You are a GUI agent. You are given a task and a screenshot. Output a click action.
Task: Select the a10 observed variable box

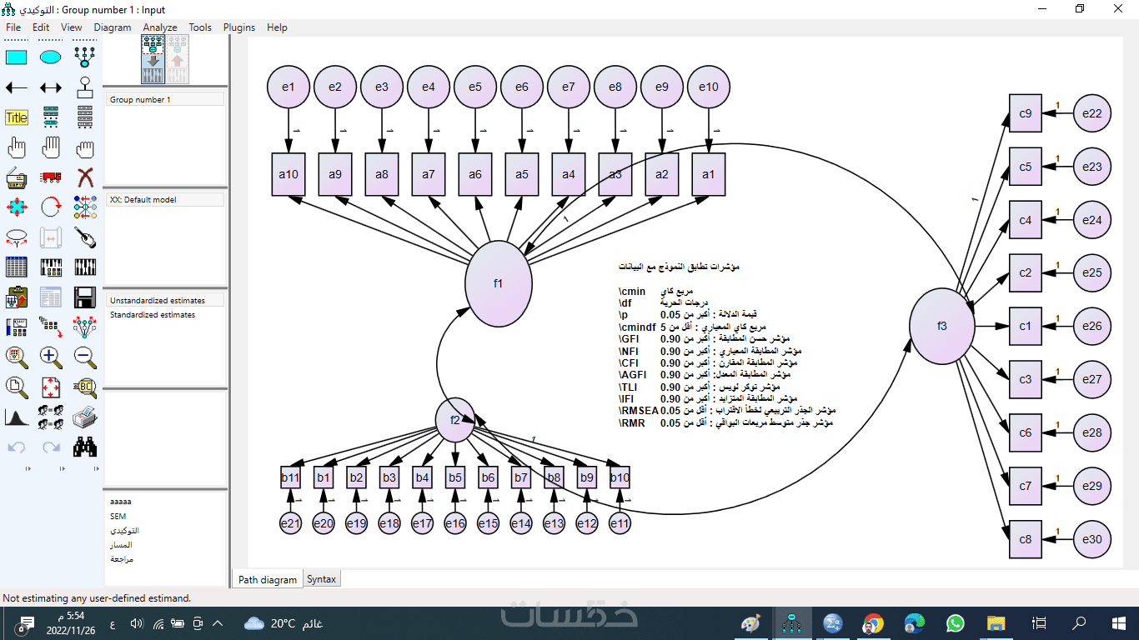(x=289, y=174)
